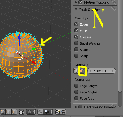This screenshot has width=123, height=117.
Task: Click the OpenGL render animation clapper icon
Action: (x=63, y=112)
